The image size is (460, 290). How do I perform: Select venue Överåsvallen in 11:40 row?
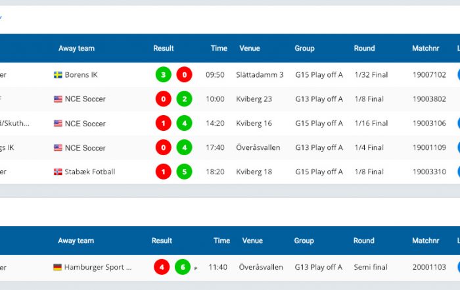tap(261, 267)
